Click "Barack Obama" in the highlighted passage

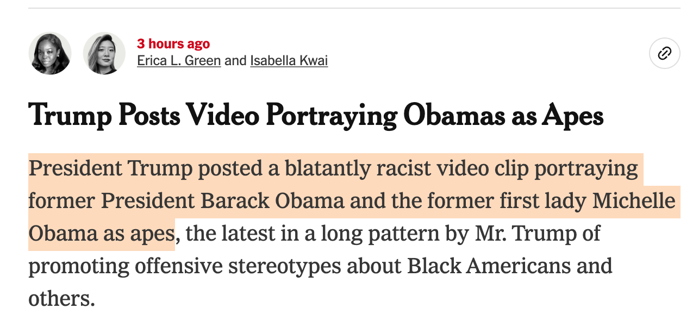click(272, 202)
